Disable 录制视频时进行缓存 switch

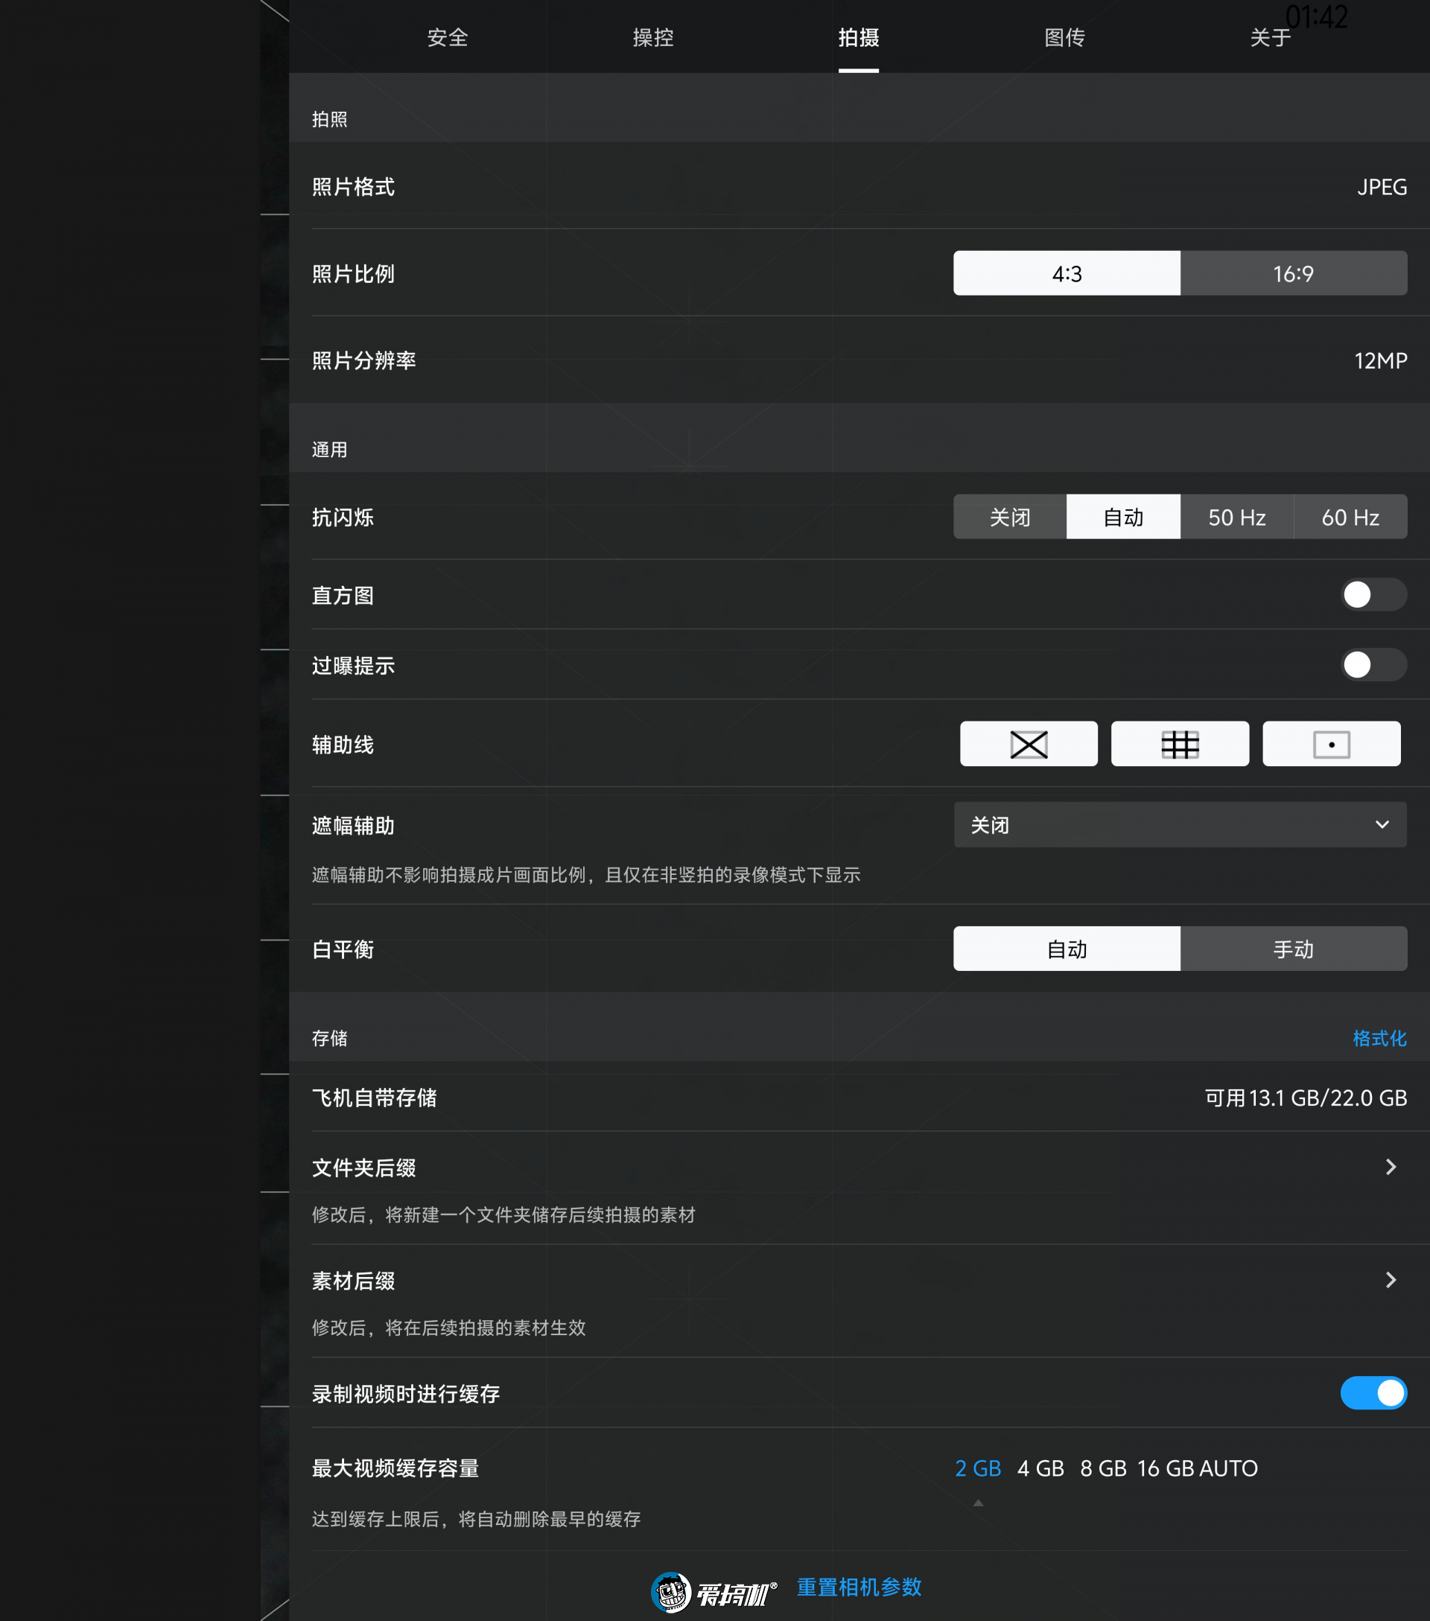1373,1393
